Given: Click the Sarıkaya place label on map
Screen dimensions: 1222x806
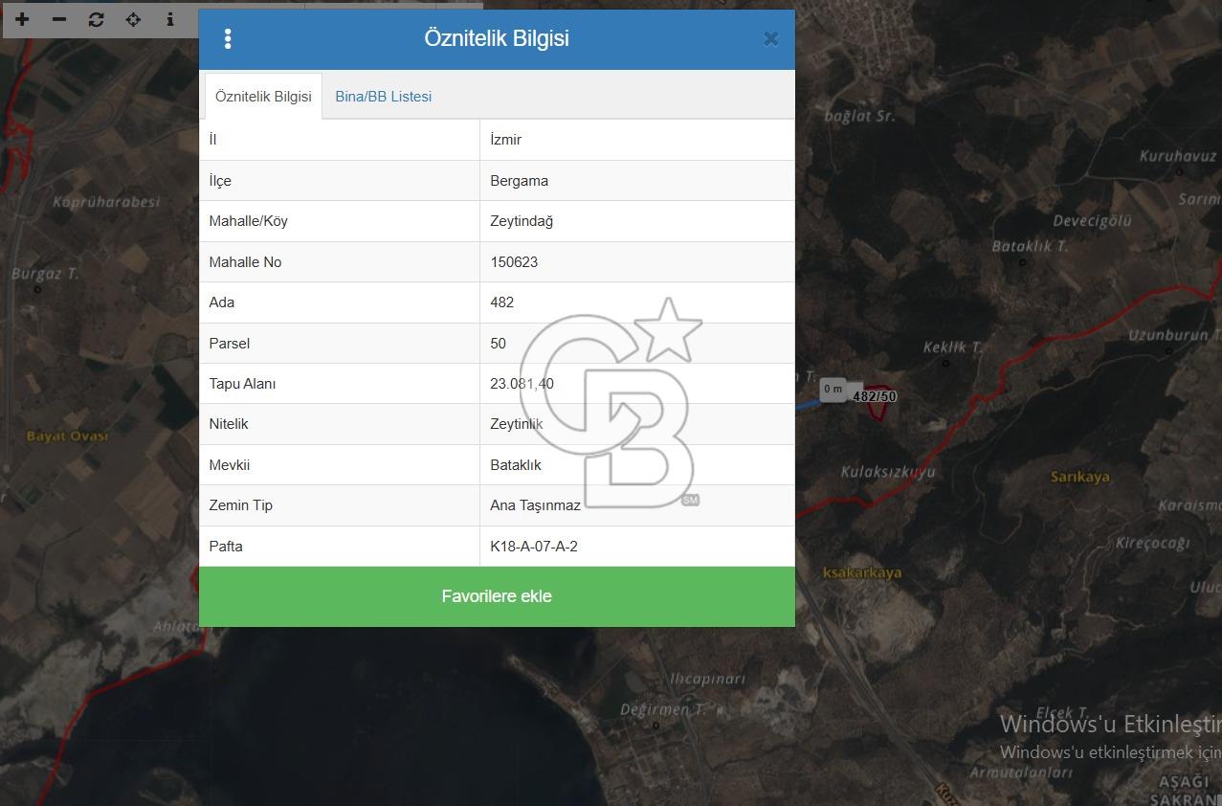Looking at the screenshot, I should click(1080, 477).
